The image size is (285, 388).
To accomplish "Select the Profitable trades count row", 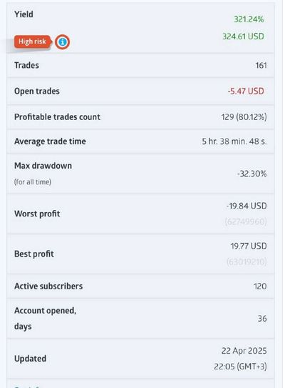I will (140, 116).
